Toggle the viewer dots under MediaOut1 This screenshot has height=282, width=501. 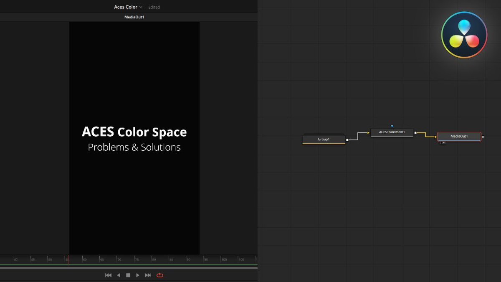pyautogui.click(x=443, y=143)
